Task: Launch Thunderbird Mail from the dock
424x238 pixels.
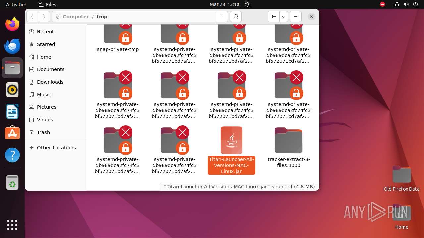Action: tap(12, 46)
